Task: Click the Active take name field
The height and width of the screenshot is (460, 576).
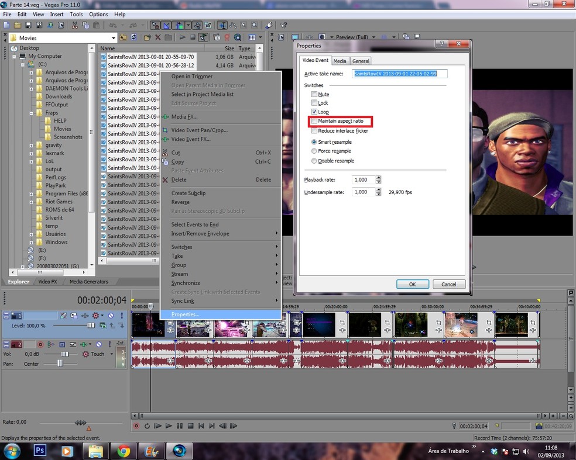Action: click(x=400, y=74)
